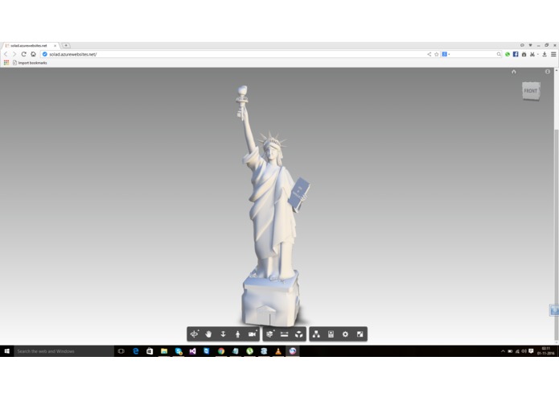
Task: Click the browser home button
Action: 33,54
